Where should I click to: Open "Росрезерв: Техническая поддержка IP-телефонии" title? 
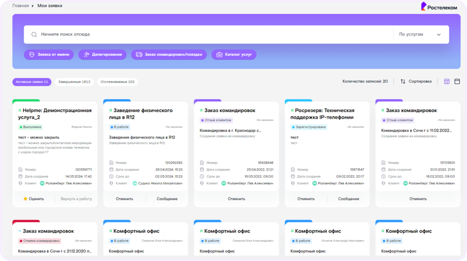pos(322,114)
